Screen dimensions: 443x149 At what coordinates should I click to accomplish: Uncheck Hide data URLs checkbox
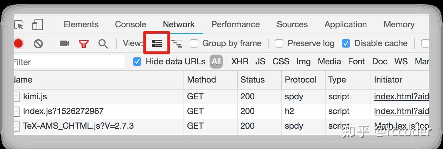tap(137, 62)
